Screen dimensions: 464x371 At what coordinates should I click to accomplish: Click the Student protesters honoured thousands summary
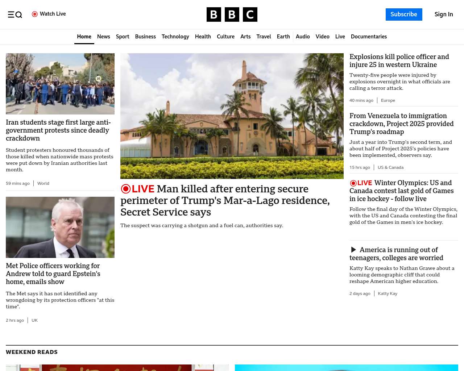tap(59, 160)
